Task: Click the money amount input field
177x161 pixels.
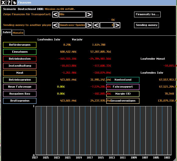Action: (x=107, y=25)
